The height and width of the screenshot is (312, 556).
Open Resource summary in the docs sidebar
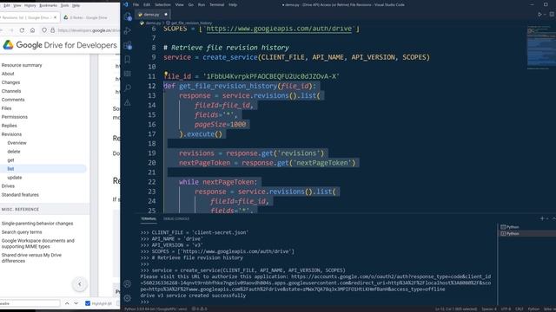(x=22, y=65)
